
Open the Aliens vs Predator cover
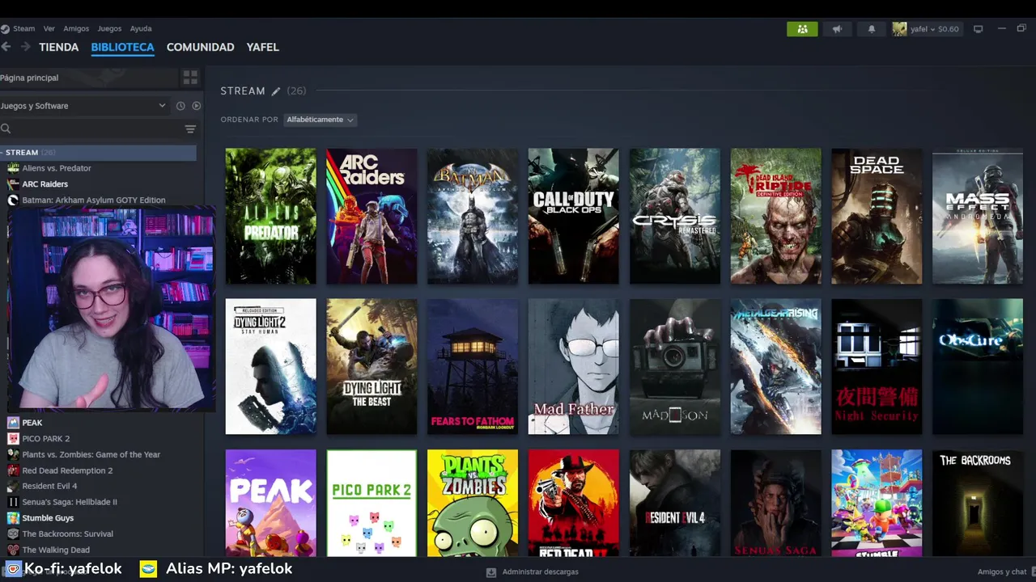(271, 216)
